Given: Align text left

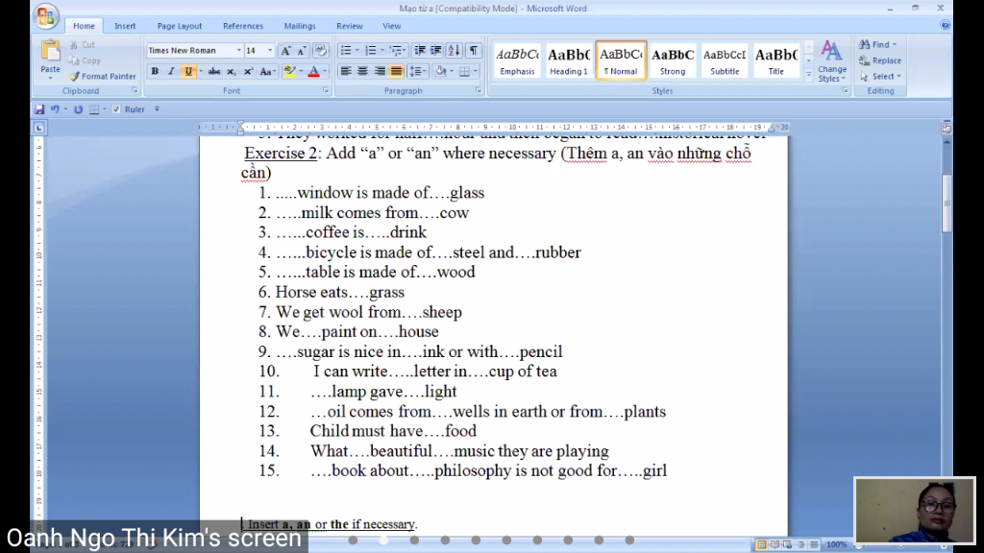Looking at the screenshot, I should 346,71.
